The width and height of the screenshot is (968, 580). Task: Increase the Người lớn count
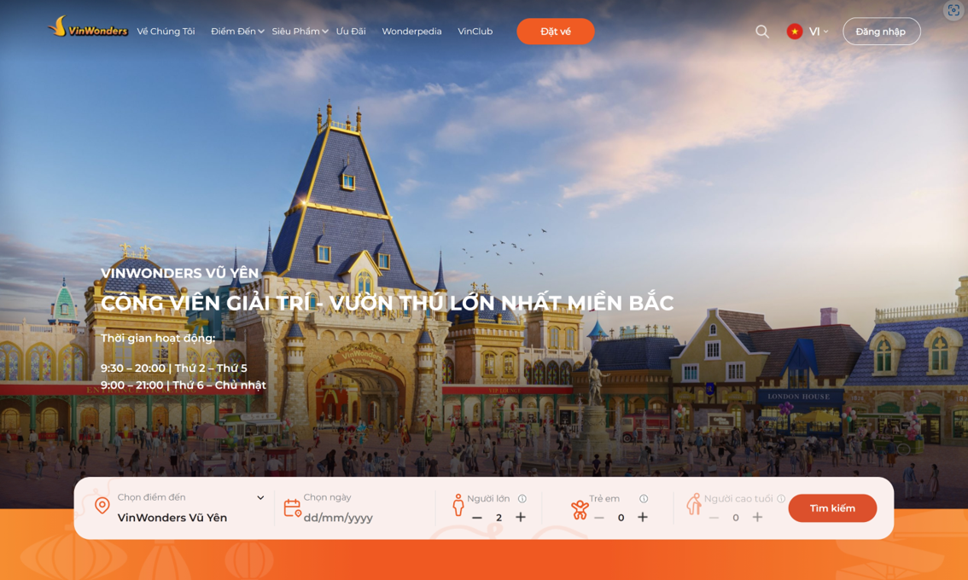521,517
